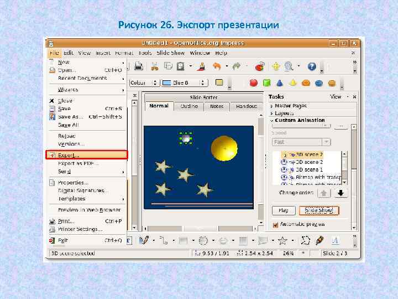Click the shadow toggle icon beside Blue 8
Viewport: 398px width, 299px height.
tap(219, 83)
